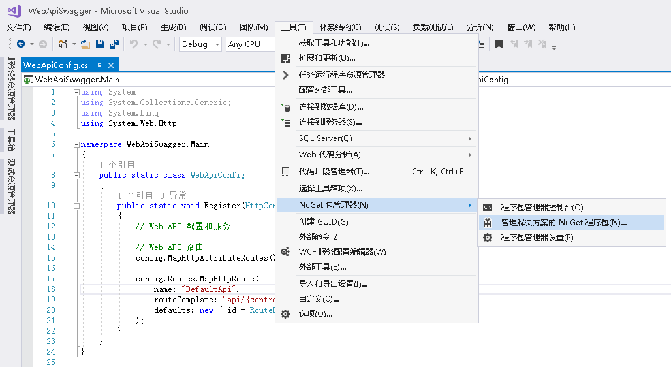Screen dimensions: 671x367
Task: Choose 获取工具和功能 from Tools menu
Action: [x=377, y=43]
